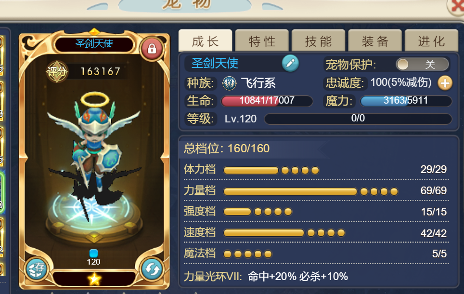Open the 技能 tab
Image resolution: width=464 pixels, height=294 pixels.
tap(319, 41)
